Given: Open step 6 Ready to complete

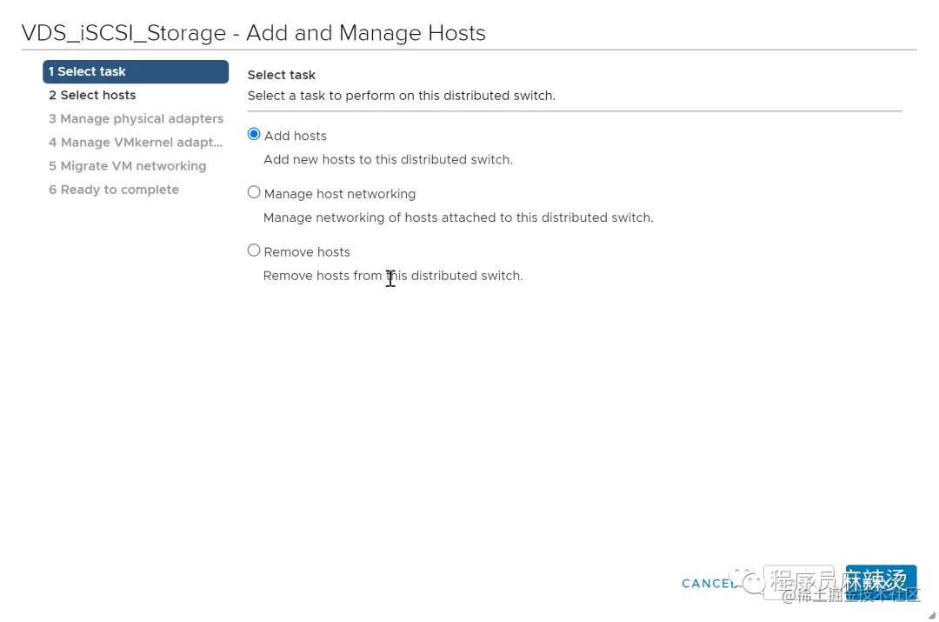Looking at the screenshot, I should [x=114, y=190].
